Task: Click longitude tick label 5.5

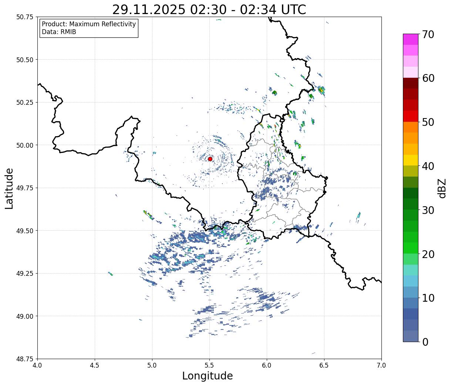Action: 209,365
